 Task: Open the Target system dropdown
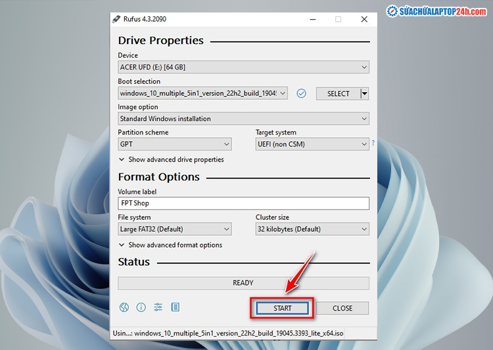click(312, 144)
